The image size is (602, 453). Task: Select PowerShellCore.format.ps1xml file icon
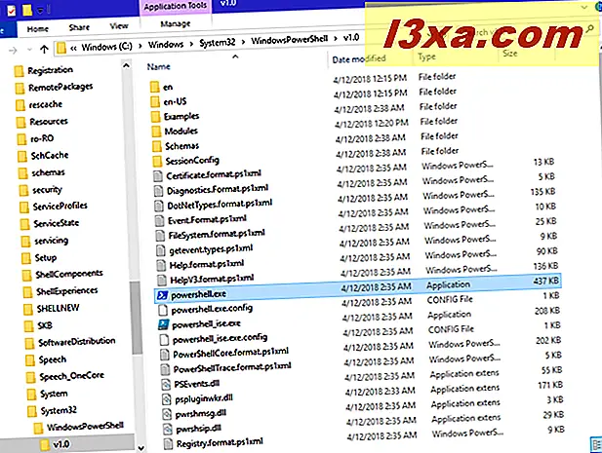coord(164,355)
